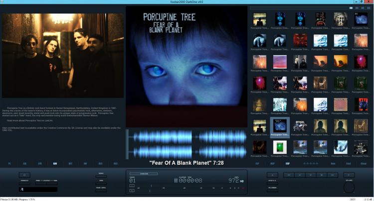Click the MENU button on the control deck
The height and width of the screenshot is (201, 374).
click(101, 177)
